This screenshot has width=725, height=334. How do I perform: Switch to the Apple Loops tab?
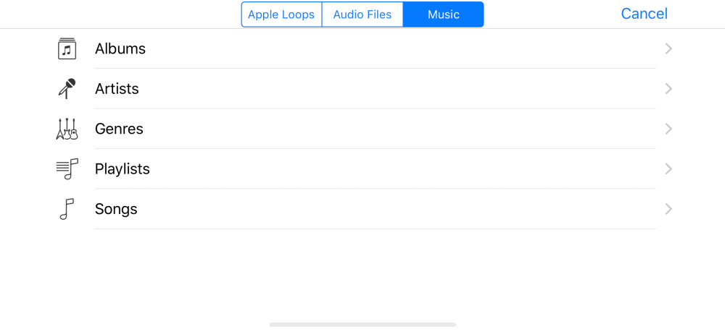(x=281, y=14)
